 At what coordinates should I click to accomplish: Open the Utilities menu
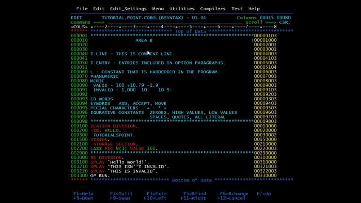(182, 9)
